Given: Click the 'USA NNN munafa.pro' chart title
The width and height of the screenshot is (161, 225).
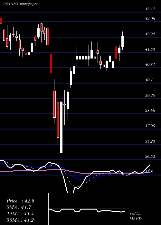Looking at the screenshot, I should coord(20,4).
